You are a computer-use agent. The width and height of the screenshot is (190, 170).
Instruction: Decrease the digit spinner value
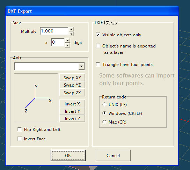[68, 45]
